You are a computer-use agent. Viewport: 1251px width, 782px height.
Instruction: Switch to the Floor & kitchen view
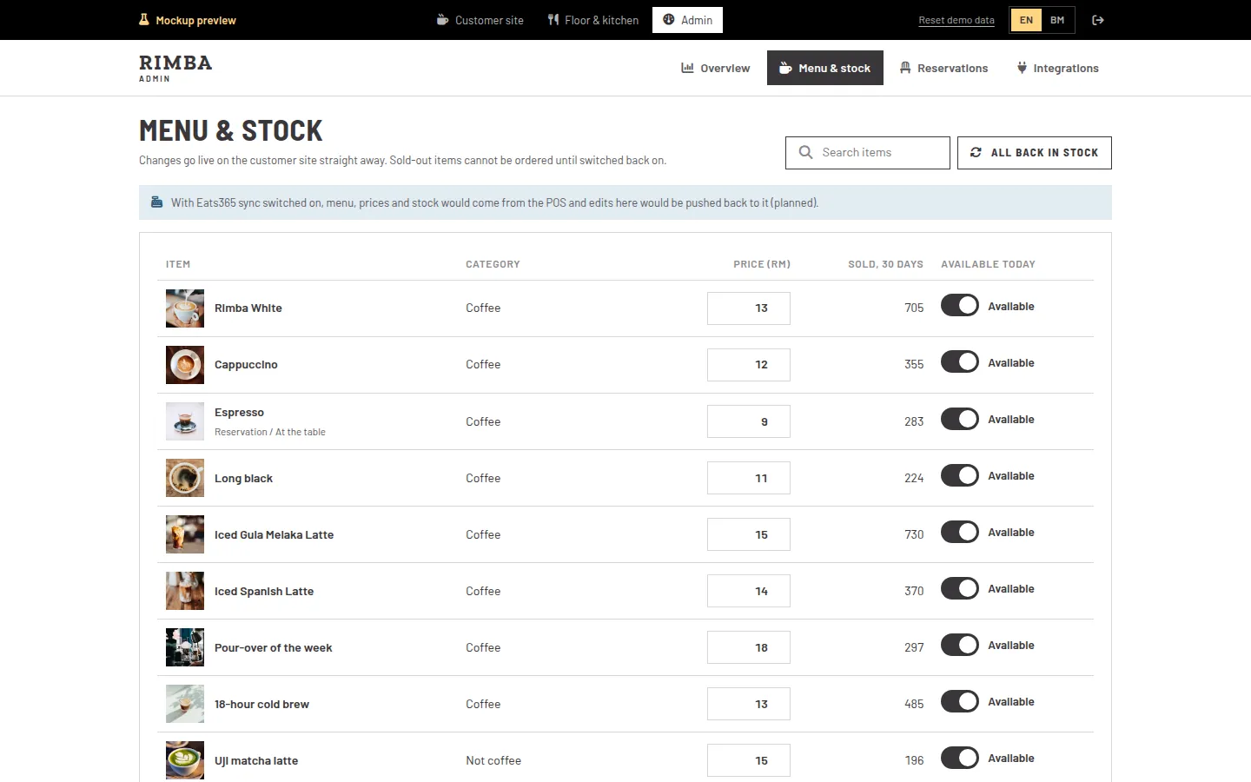tap(593, 20)
